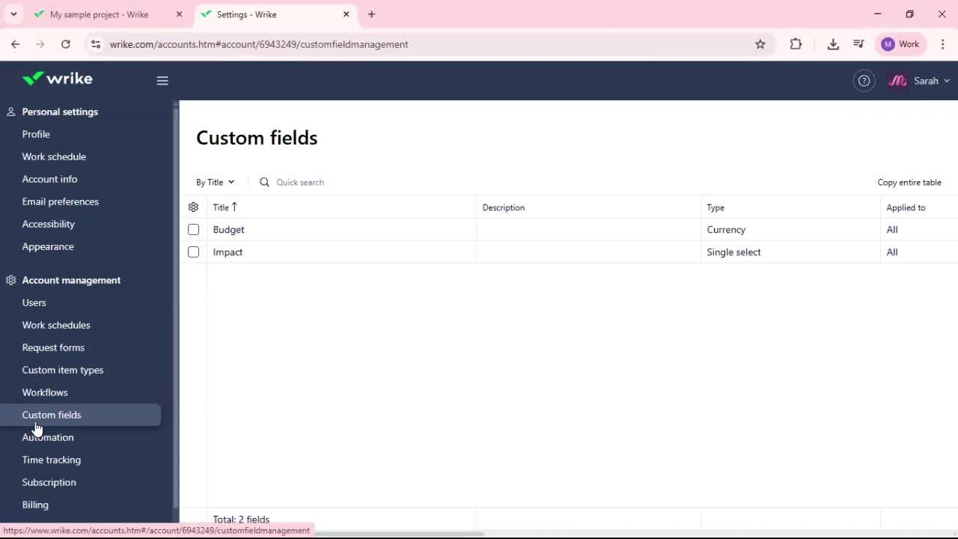958x539 pixels.
Task: Check the Budget row checkbox
Action: tap(193, 230)
